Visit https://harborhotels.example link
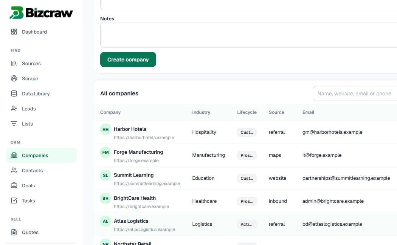397x245 pixels. tap(144, 138)
